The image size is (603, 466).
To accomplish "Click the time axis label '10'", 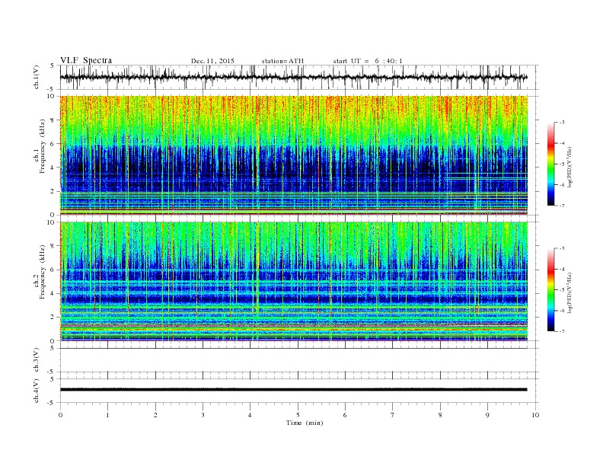I will 535,415.
